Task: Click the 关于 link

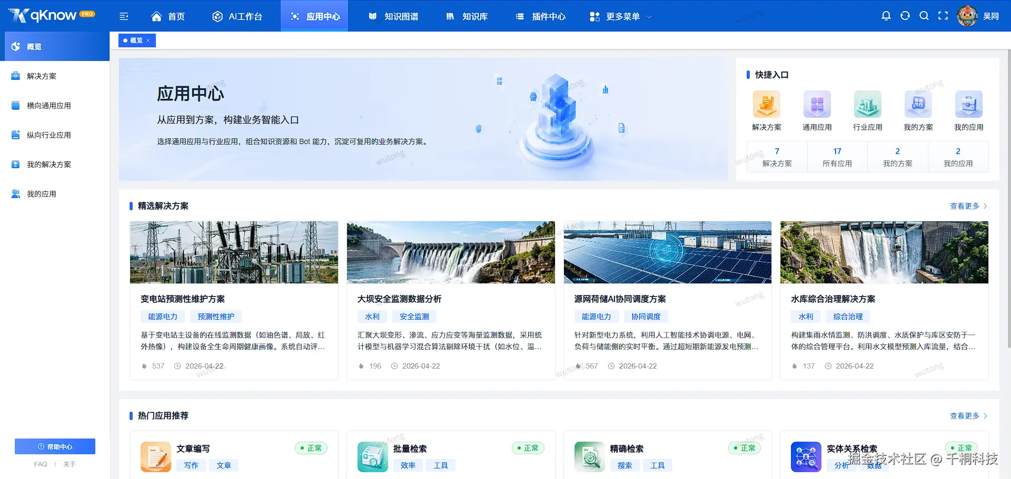Action: [x=70, y=464]
